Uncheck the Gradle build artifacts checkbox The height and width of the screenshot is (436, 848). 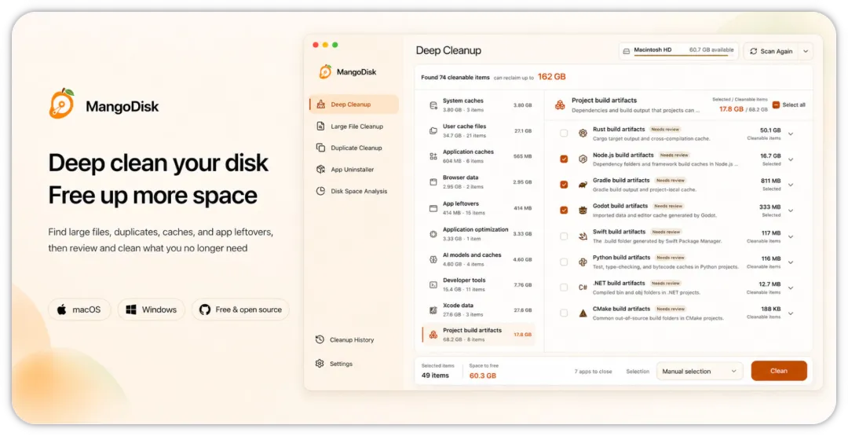564,185
